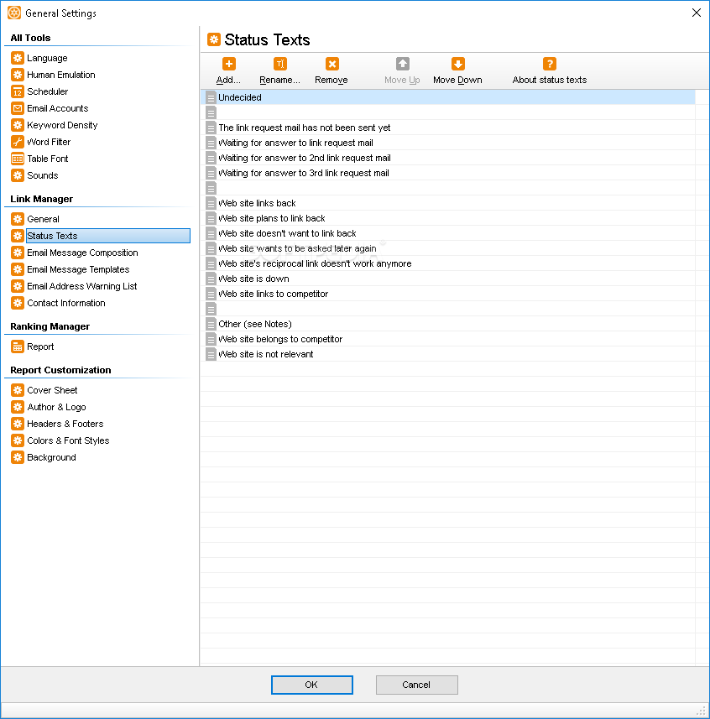Select Status Texts in the sidebar

pyautogui.click(x=107, y=236)
